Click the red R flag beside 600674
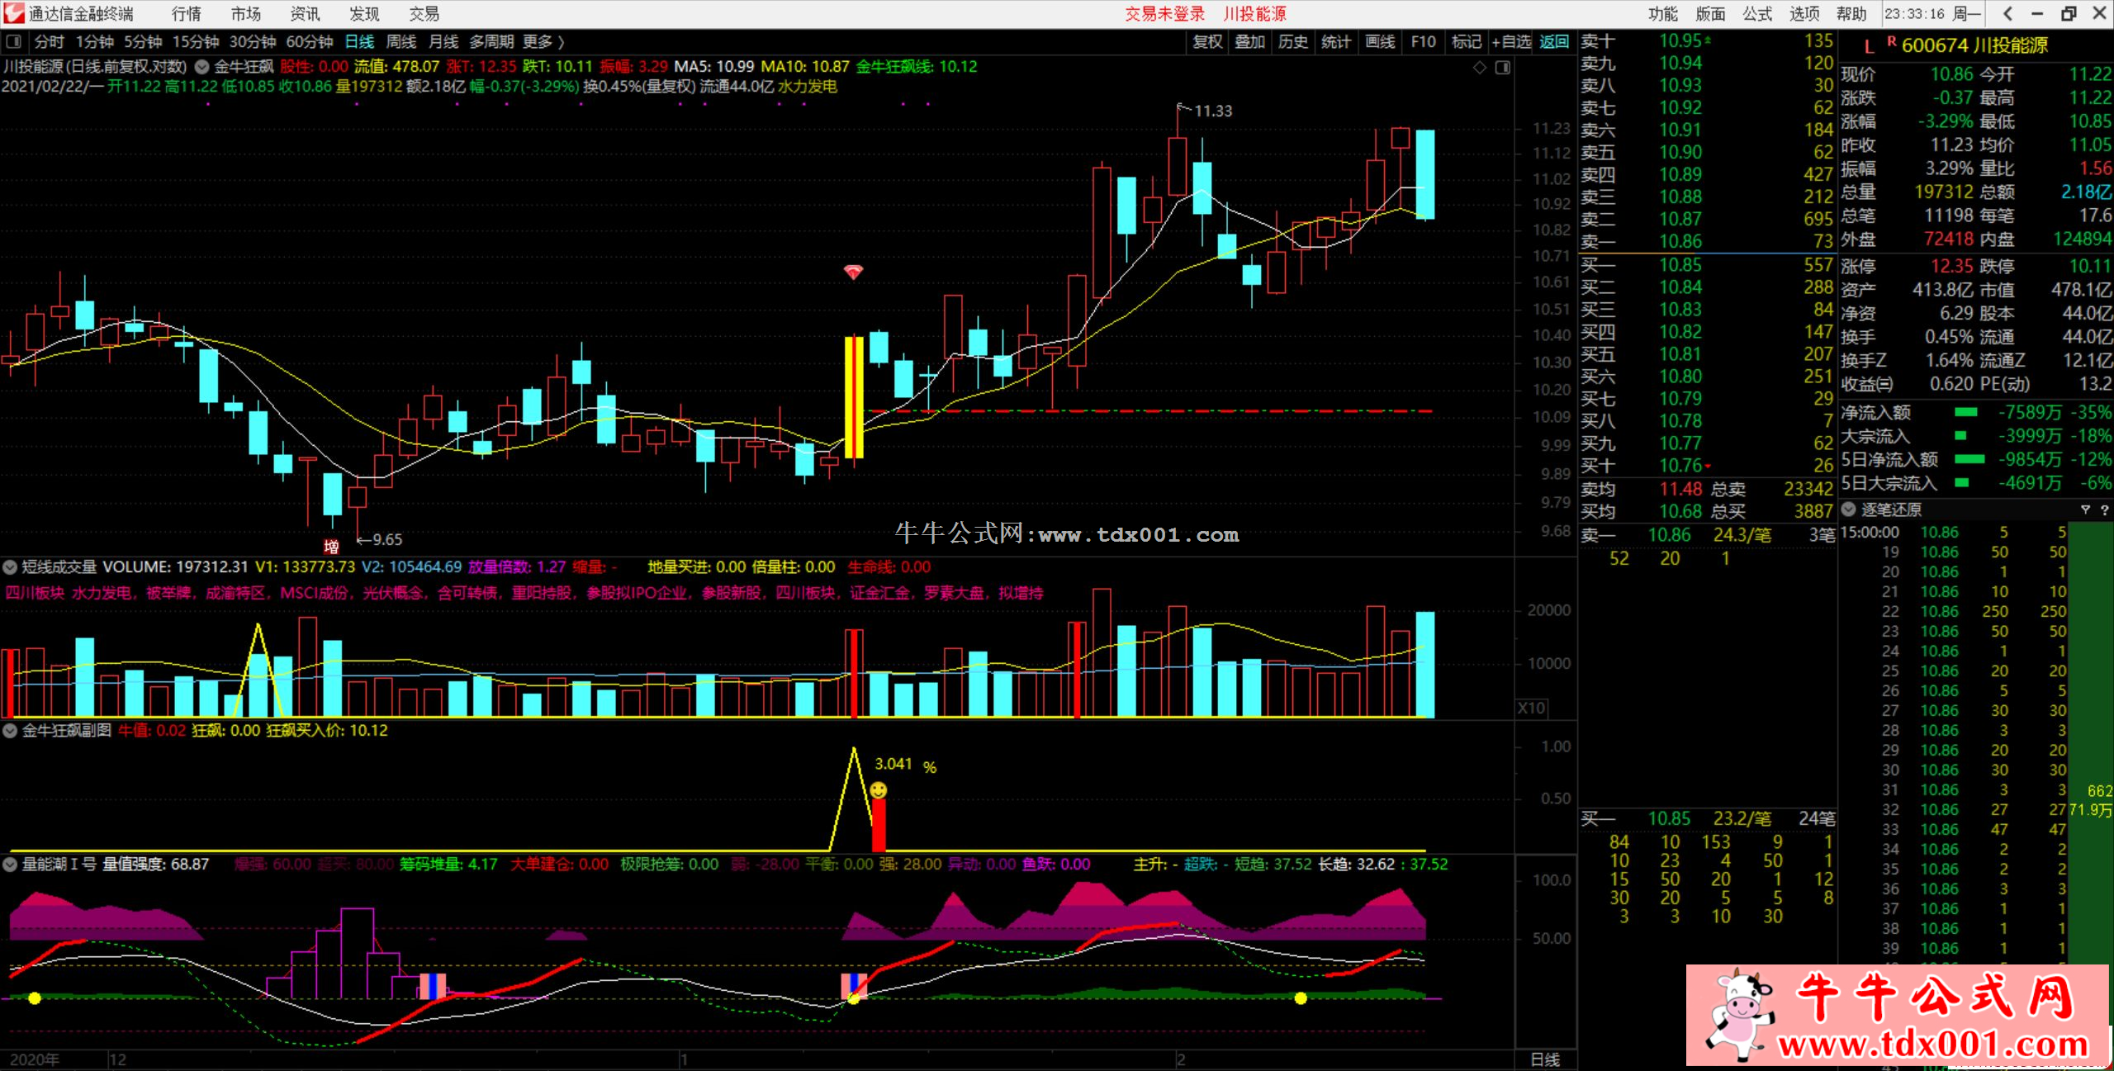This screenshot has height=1071, width=2114. (x=1891, y=40)
